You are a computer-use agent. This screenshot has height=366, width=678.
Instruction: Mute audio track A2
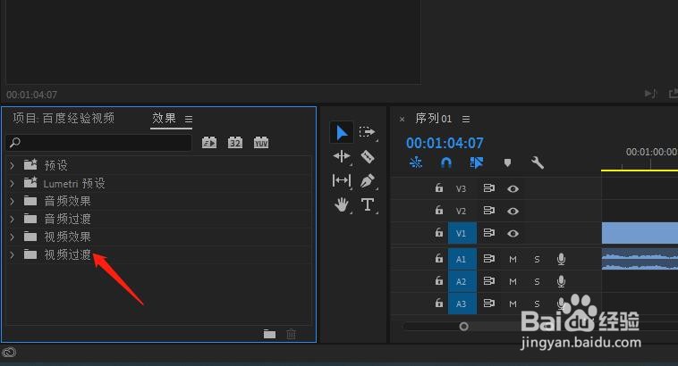click(x=513, y=281)
